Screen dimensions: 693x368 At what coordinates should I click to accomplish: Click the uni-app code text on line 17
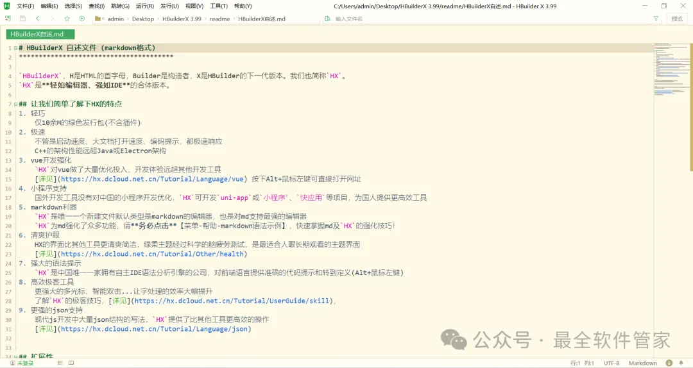click(x=234, y=198)
